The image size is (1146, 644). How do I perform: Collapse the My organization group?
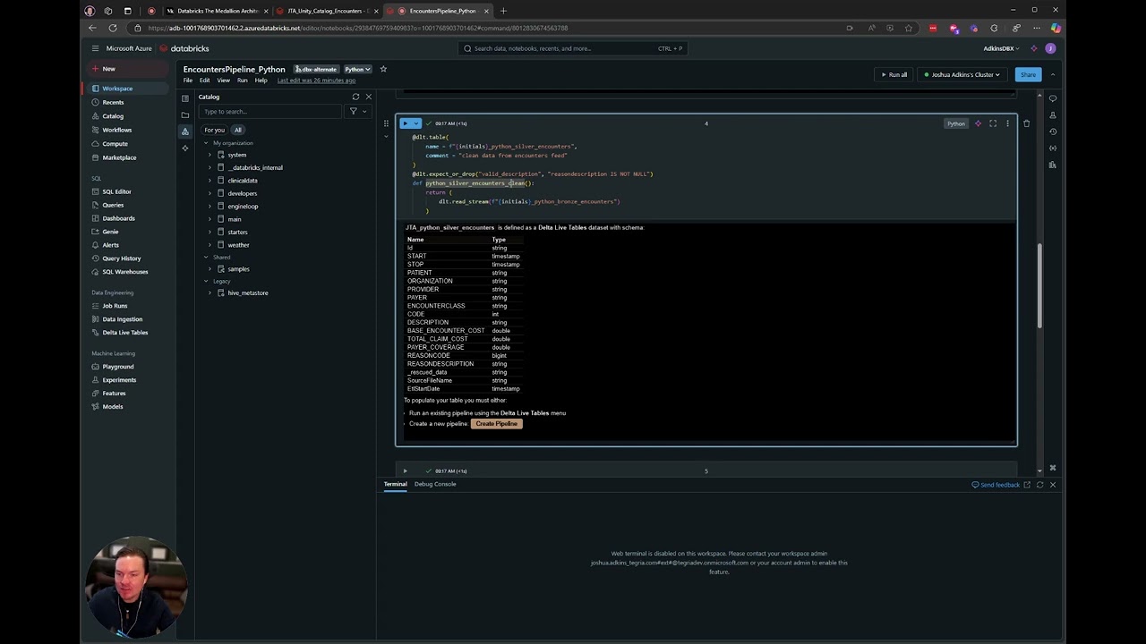tap(206, 143)
